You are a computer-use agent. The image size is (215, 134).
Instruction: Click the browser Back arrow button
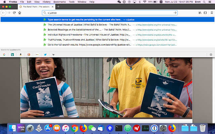[3, 13]
